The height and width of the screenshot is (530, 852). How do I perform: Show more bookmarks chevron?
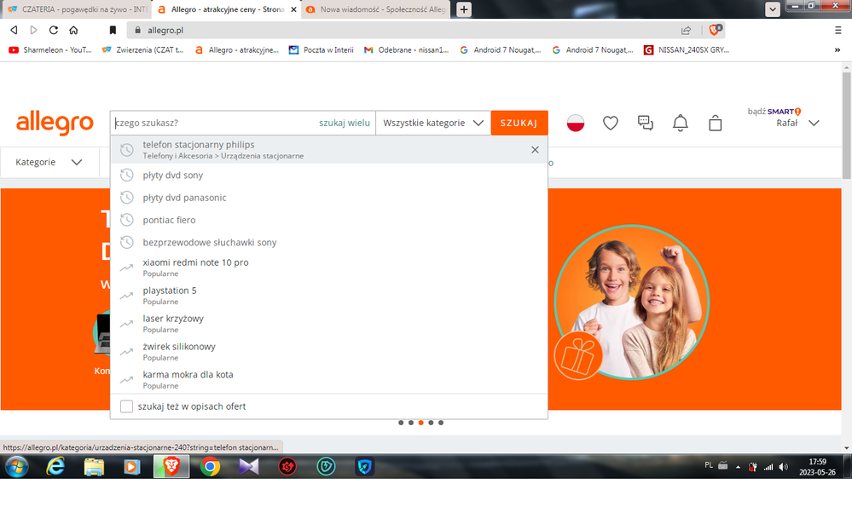click(x=838, y=50)
